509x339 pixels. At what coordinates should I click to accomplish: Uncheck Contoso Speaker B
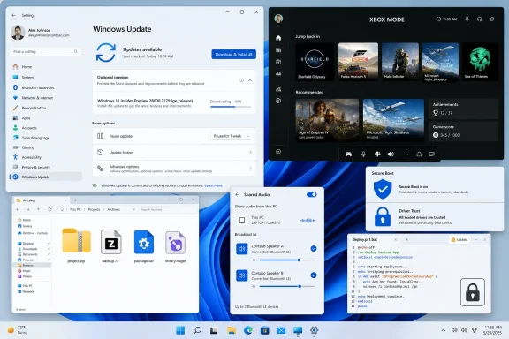314,275
